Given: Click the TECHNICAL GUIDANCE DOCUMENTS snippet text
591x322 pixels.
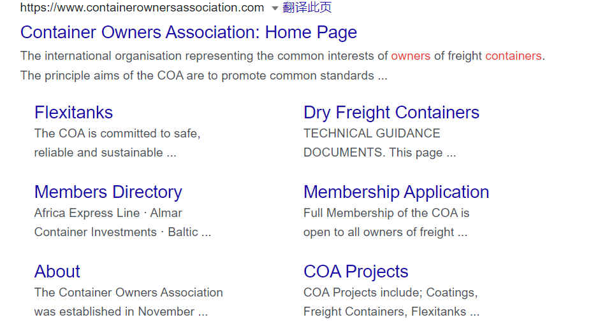Looking at the screenshot, I should (x=379, y=143).
